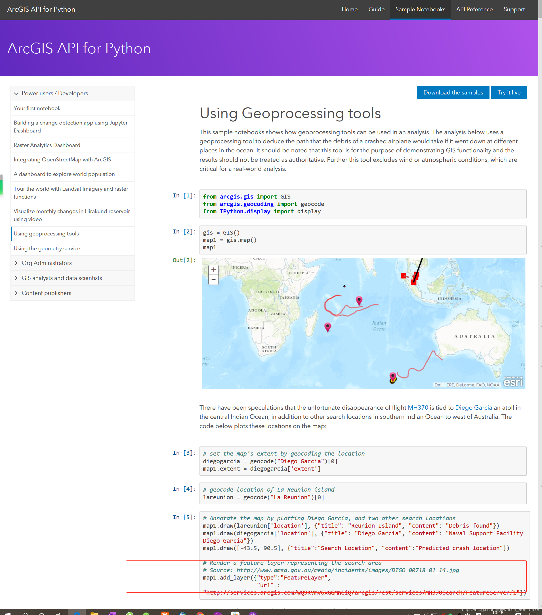The width and height of the screenshot is (542, 615).
Task: Open the Support page
Action: [x=514, y=10]
